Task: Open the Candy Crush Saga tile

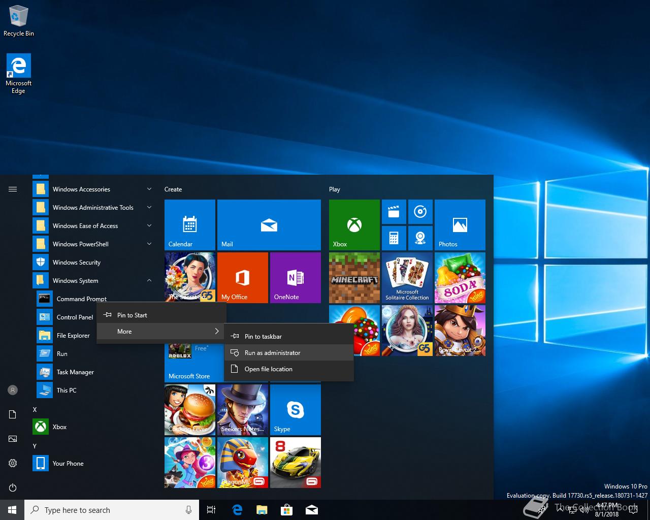Action: click(354, 331)
